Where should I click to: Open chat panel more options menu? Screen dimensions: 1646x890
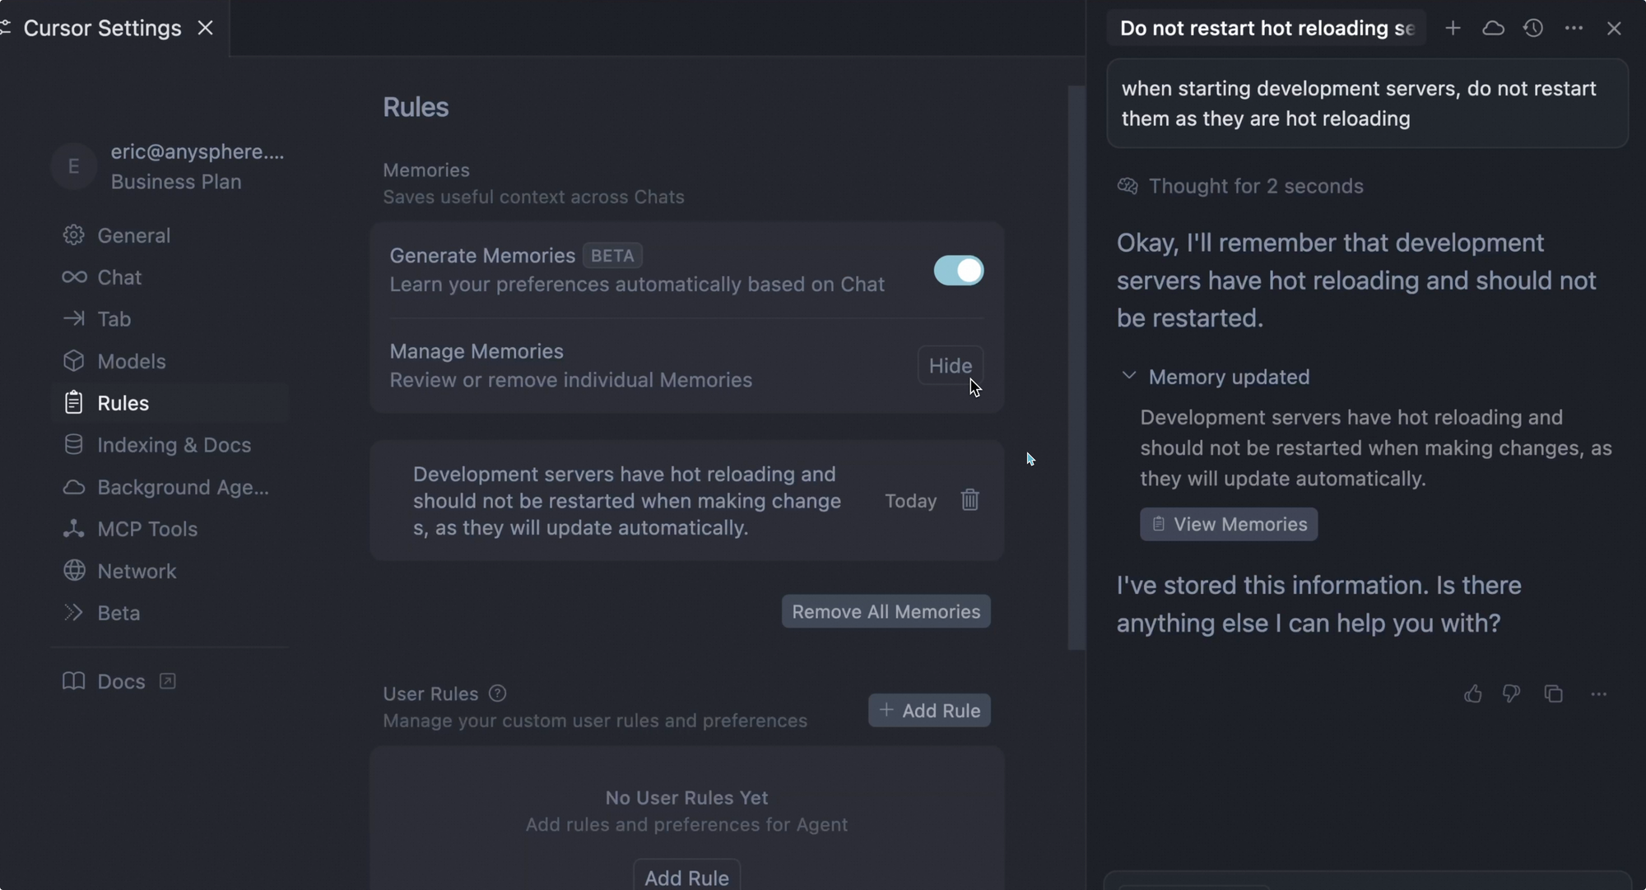(1574, 28)
